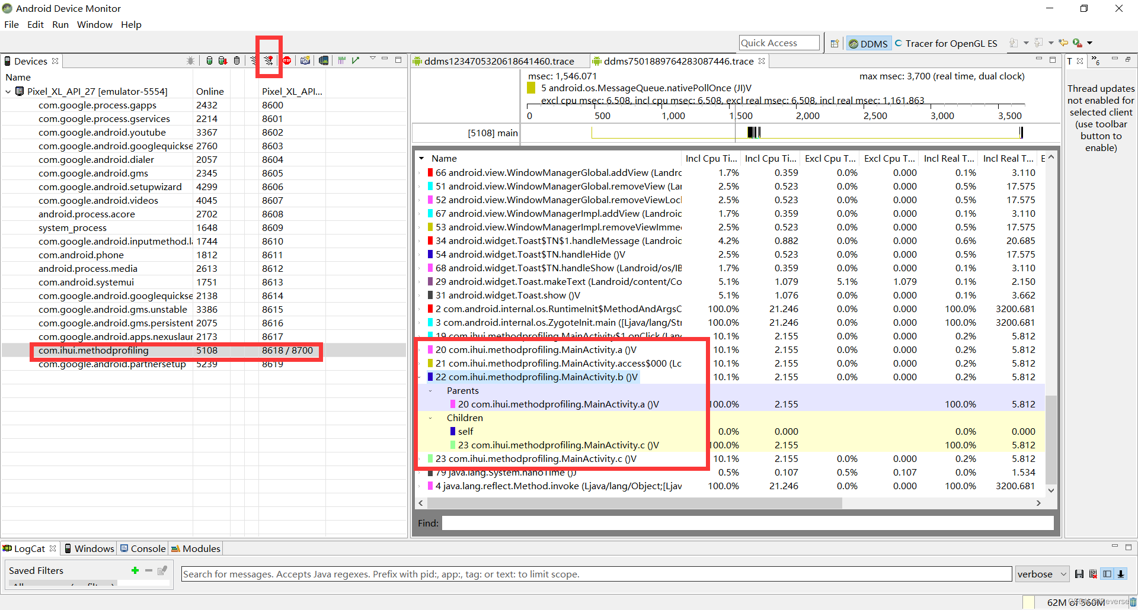Image resolution: width=1138 pixels, height=610 pixels.
Task: Sort by first Incl Real Time column header
Action: coord(949,158)
